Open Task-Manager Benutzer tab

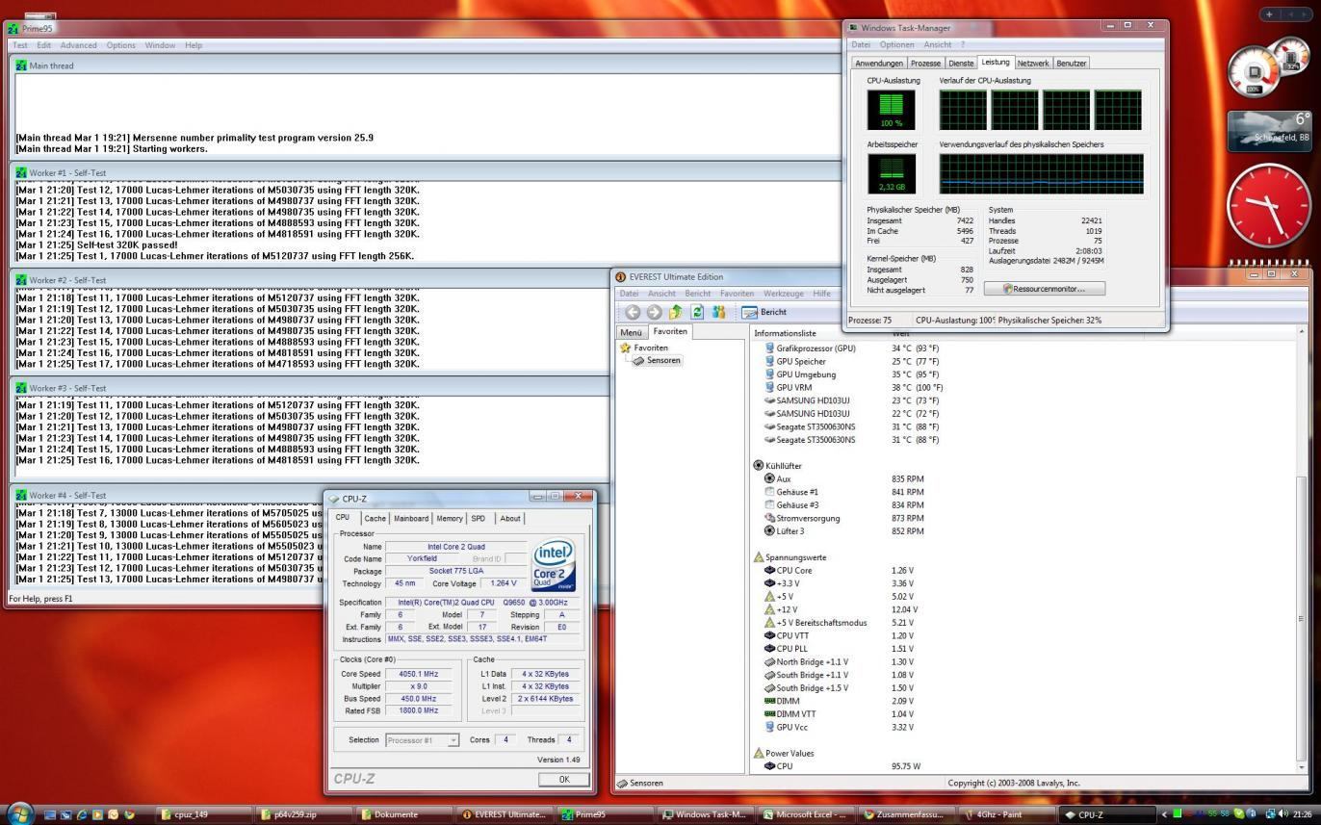coord(1071,64)
